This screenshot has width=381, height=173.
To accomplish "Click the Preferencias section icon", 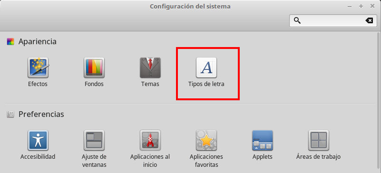I will [x=10, y=114].
